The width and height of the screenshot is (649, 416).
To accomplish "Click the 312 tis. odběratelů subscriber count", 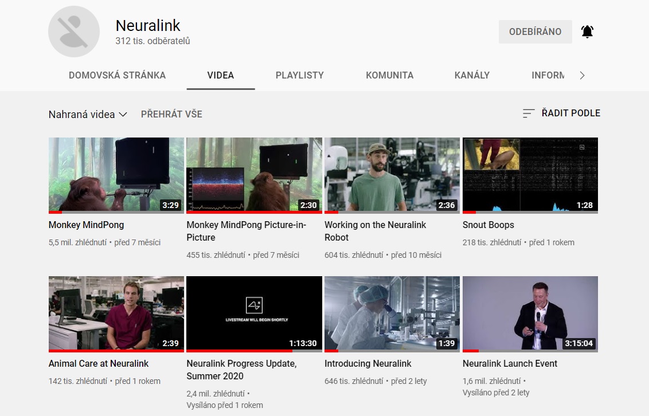I will [153, 41].
